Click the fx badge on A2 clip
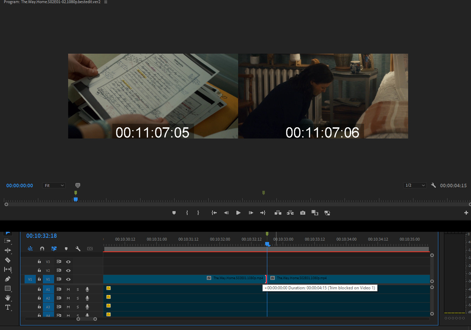 (x=109, y=297)
